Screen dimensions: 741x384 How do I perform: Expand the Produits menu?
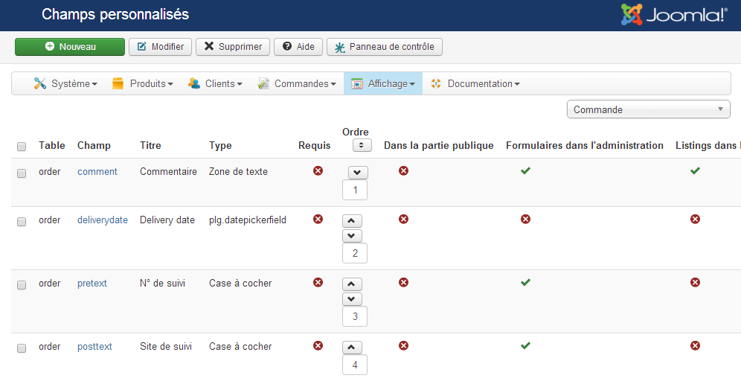pyautogui.click(x=143, y=84)
